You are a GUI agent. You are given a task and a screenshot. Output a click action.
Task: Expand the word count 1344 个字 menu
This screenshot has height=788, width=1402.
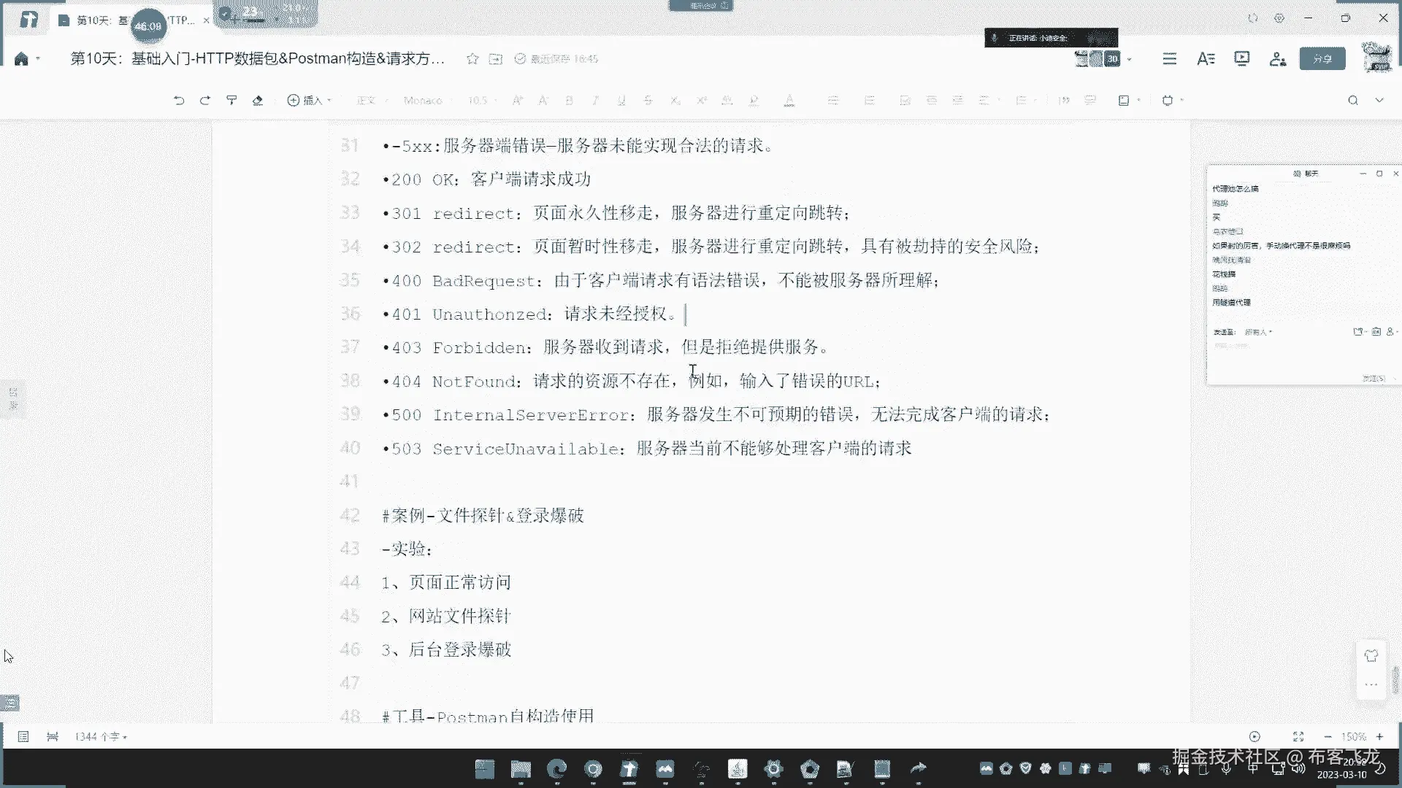tap(101, 737)
